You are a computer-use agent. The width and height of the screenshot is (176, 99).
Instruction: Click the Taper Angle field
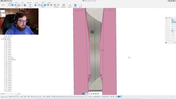[x=174, y=35]
